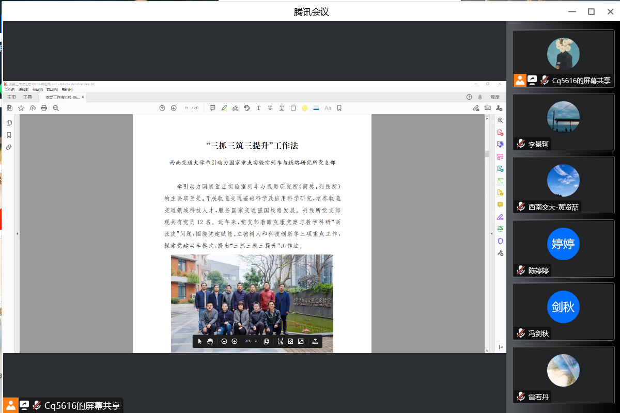
Task: Toggle page thumbnails panel
Action: [9, 123]
